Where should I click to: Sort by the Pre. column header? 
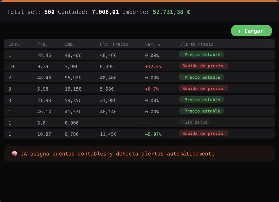(x=42, y=44)
